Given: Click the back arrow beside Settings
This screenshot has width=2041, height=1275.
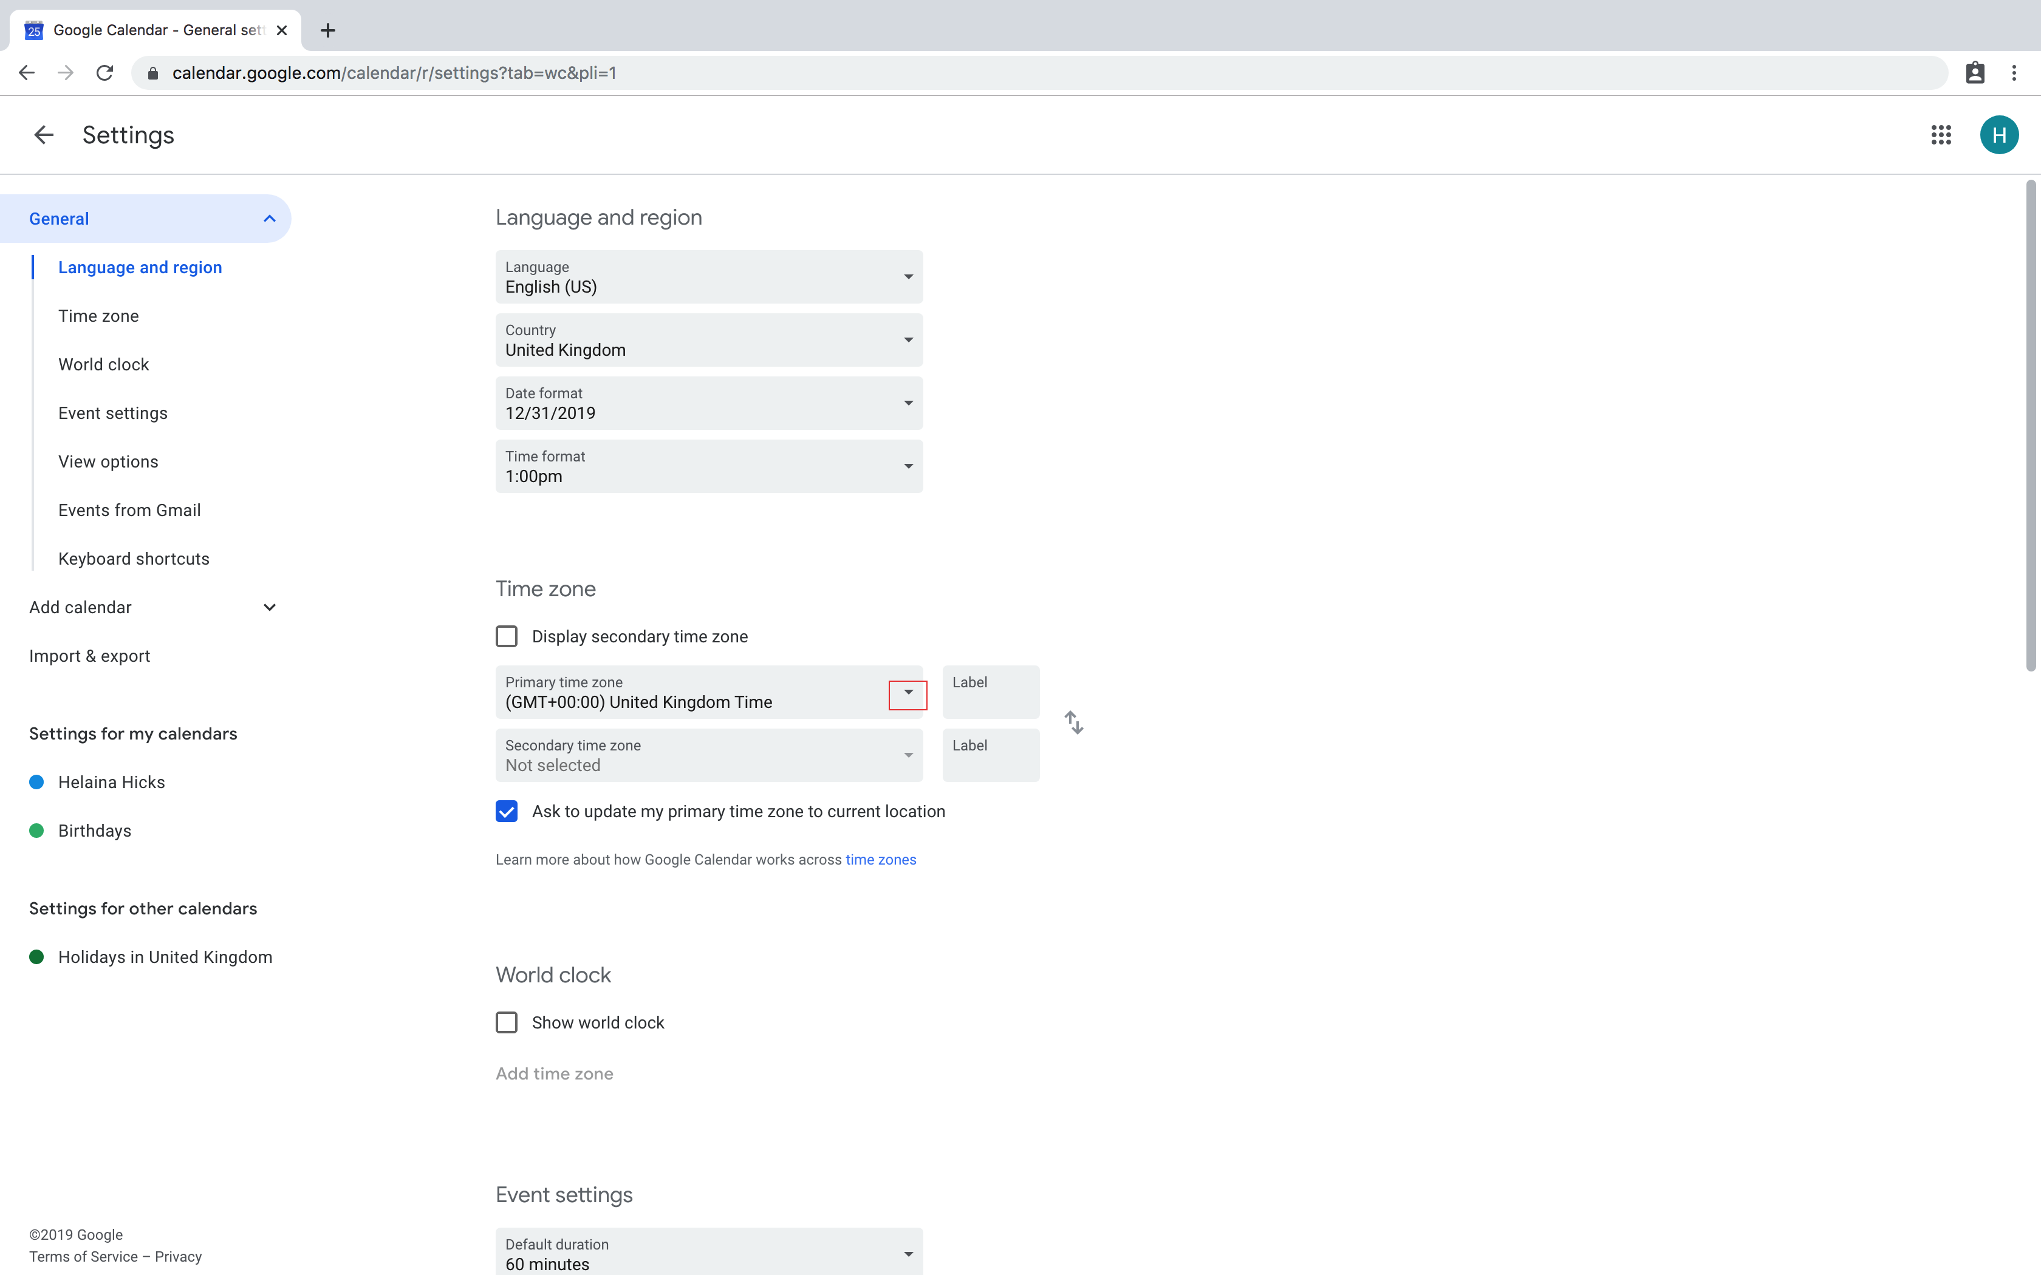Looking at the screenshot, I should tap(43, 135).
